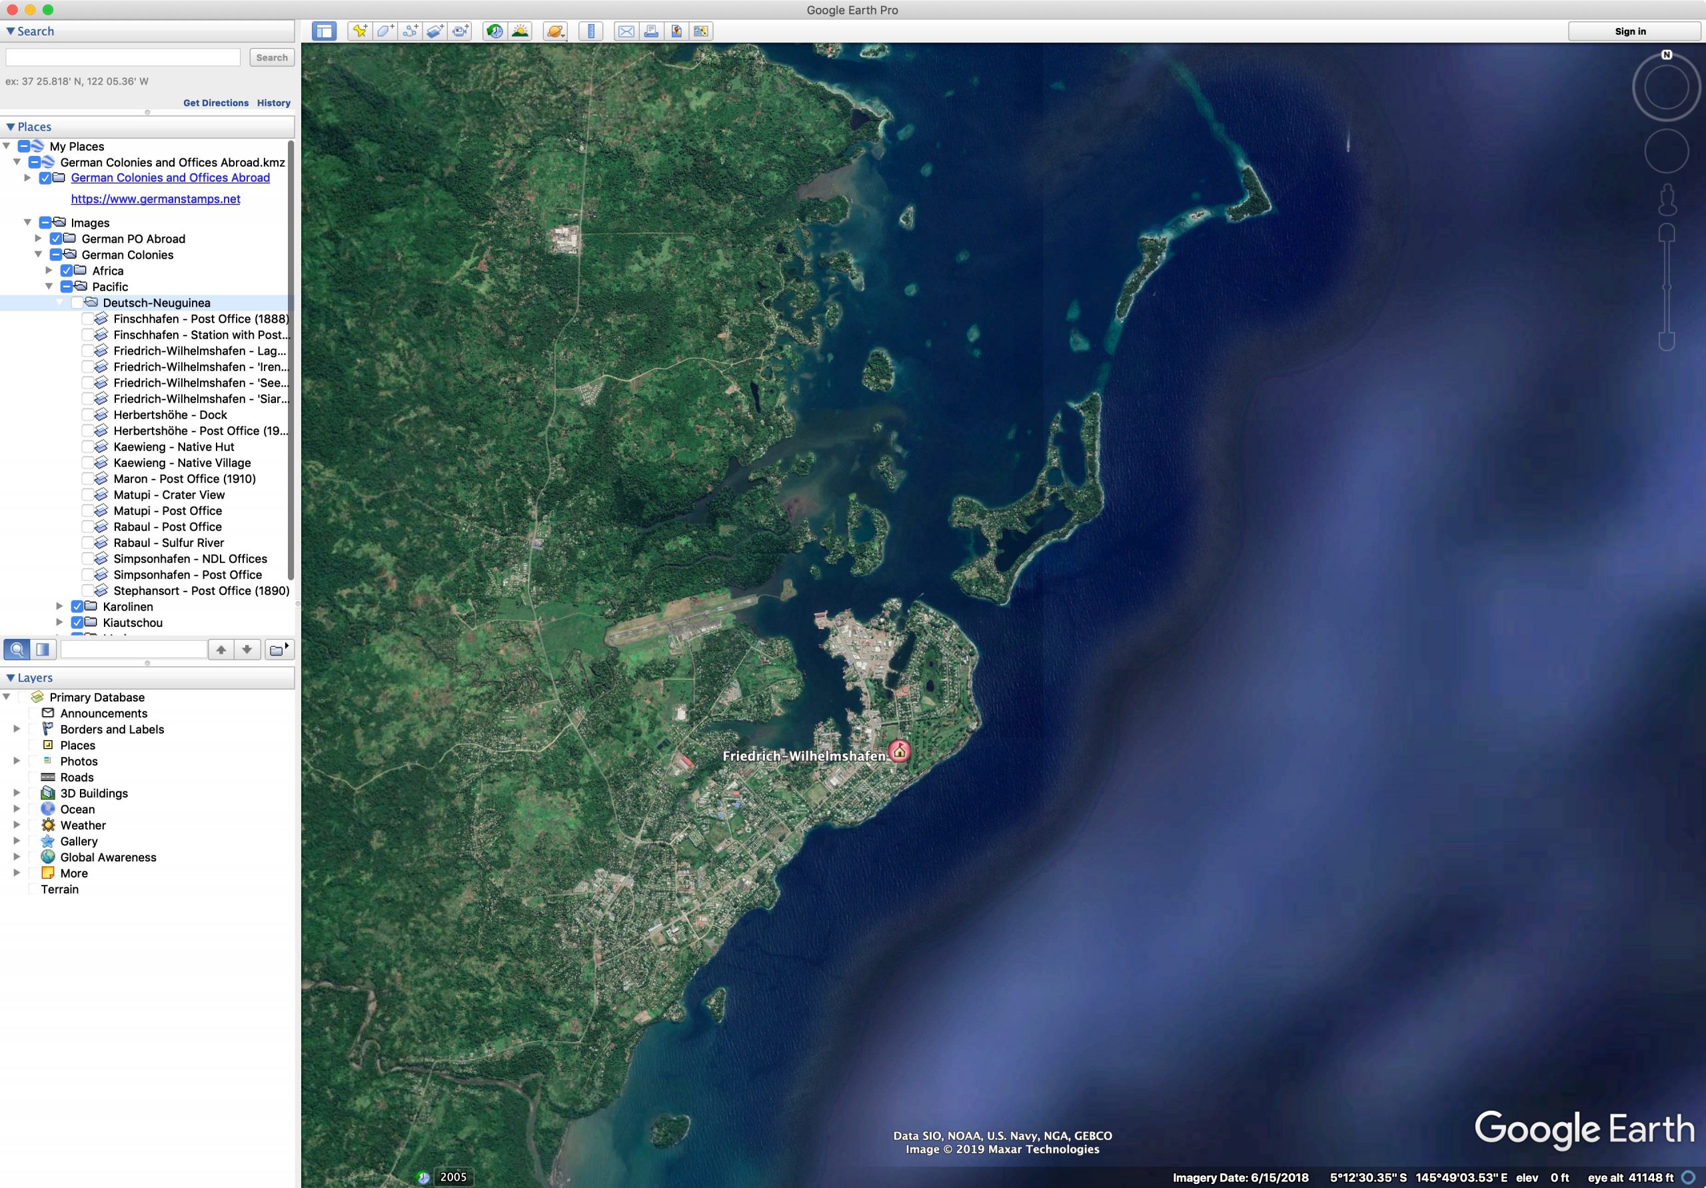Click the Add Placemark pushpin icon
The width and height of the screenshot is (1706, 1188).
(x=360, y=31)
